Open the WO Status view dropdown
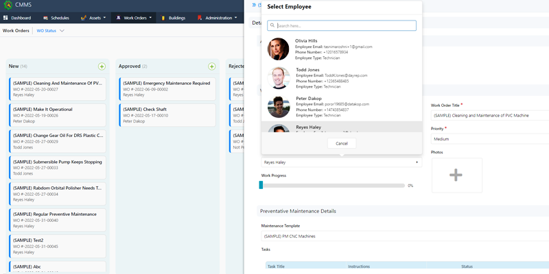 pyautogui.click(x=51, y=31)
